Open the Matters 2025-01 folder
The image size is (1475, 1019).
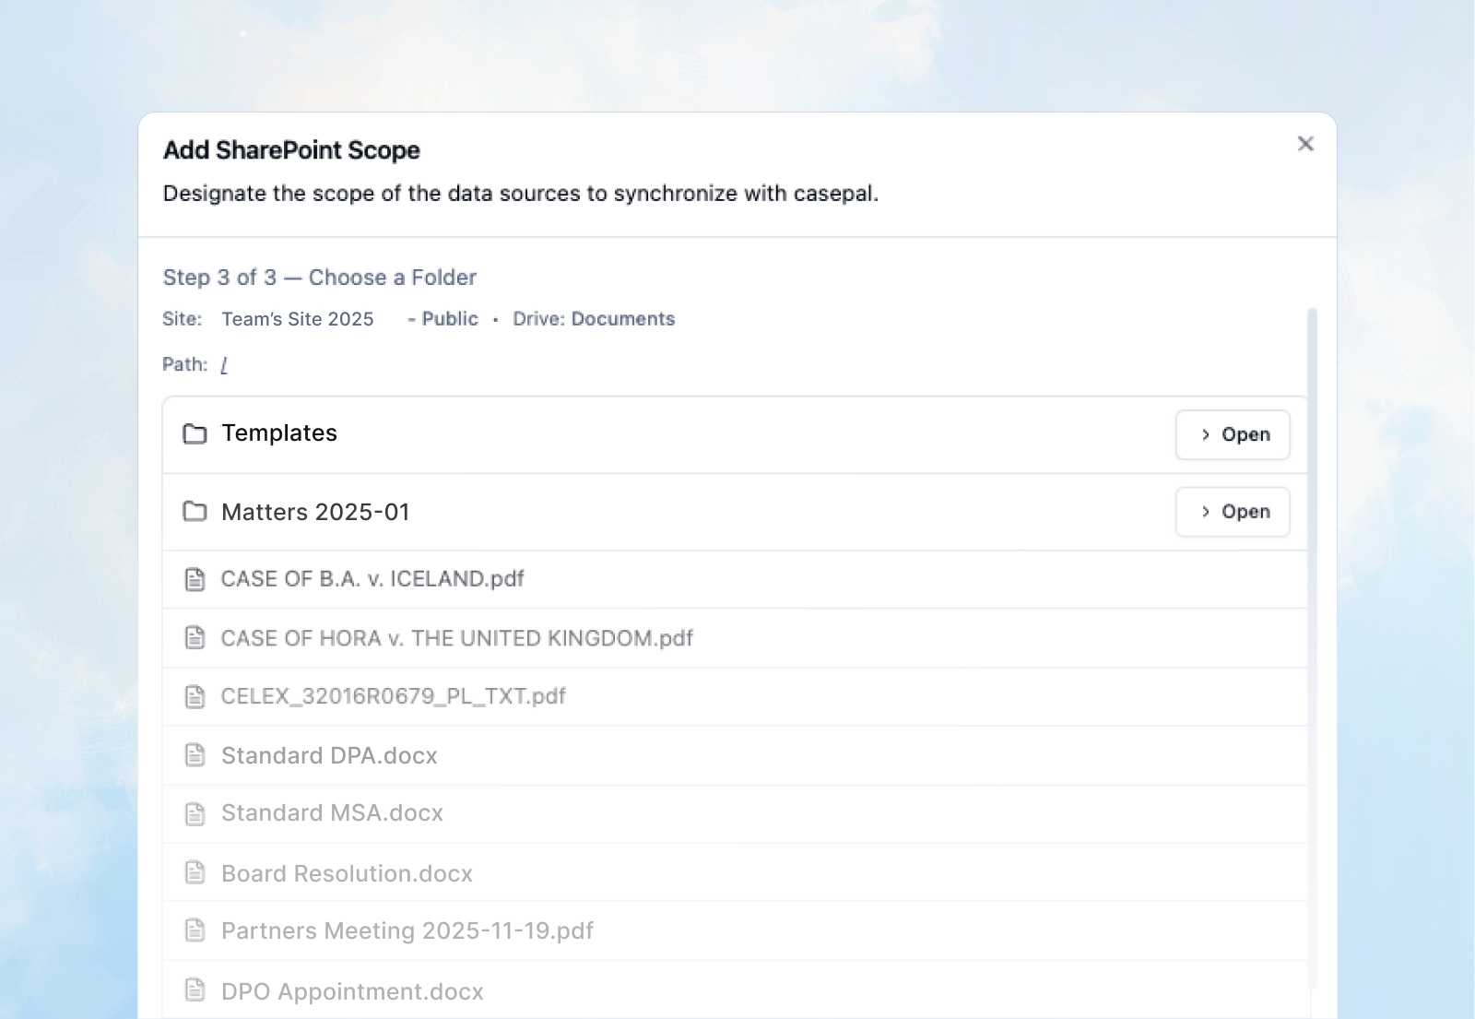click(x=1233, y=512)
